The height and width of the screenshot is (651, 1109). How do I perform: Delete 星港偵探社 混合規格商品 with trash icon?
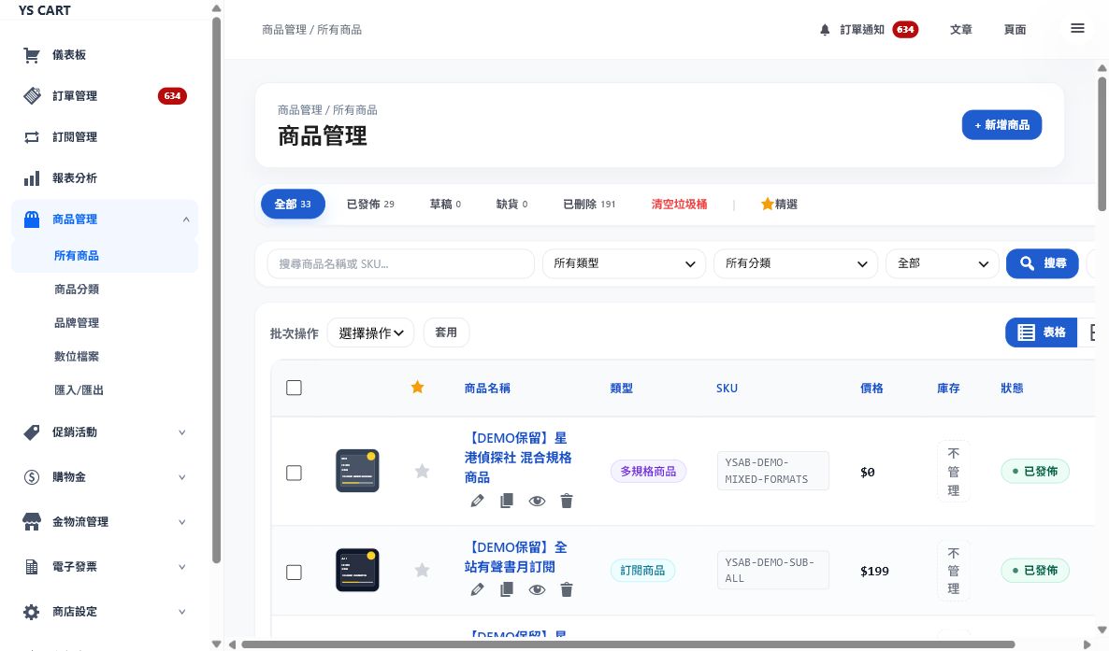(x=567, y=502)
